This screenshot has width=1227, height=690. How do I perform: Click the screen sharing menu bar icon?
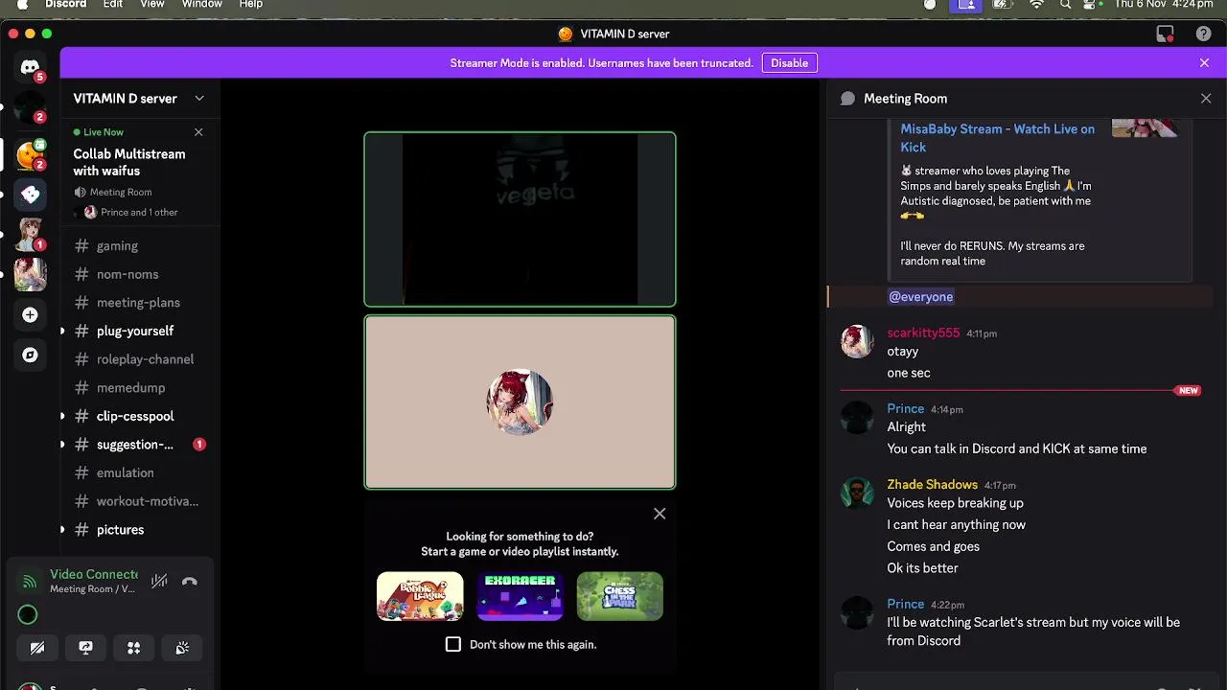tap(966, 5)
